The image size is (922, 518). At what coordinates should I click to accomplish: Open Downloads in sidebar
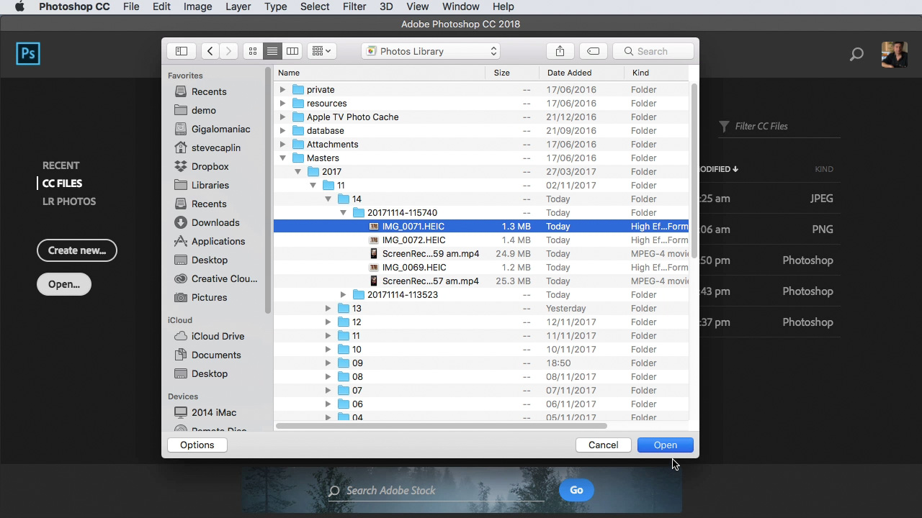(215, 222)
